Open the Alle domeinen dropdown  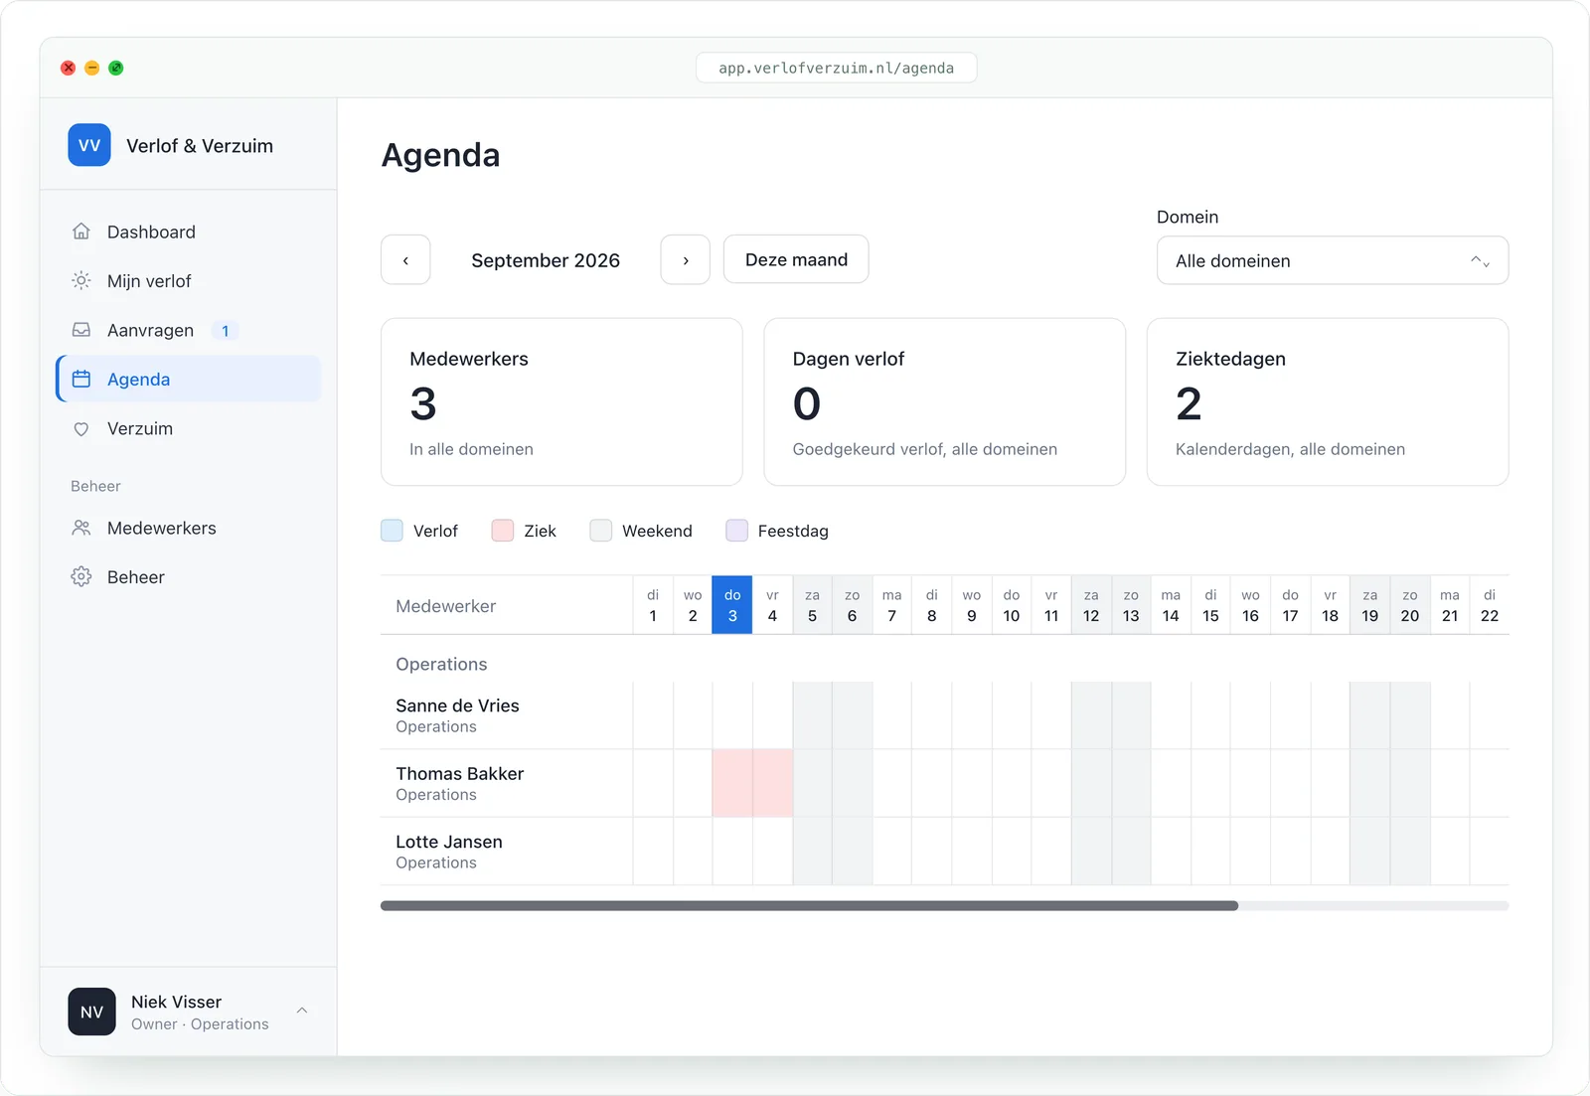(1333, 260)
